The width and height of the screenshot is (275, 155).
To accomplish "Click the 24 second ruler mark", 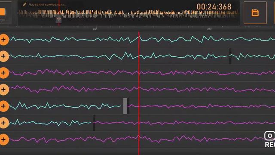I will point(95,29).
